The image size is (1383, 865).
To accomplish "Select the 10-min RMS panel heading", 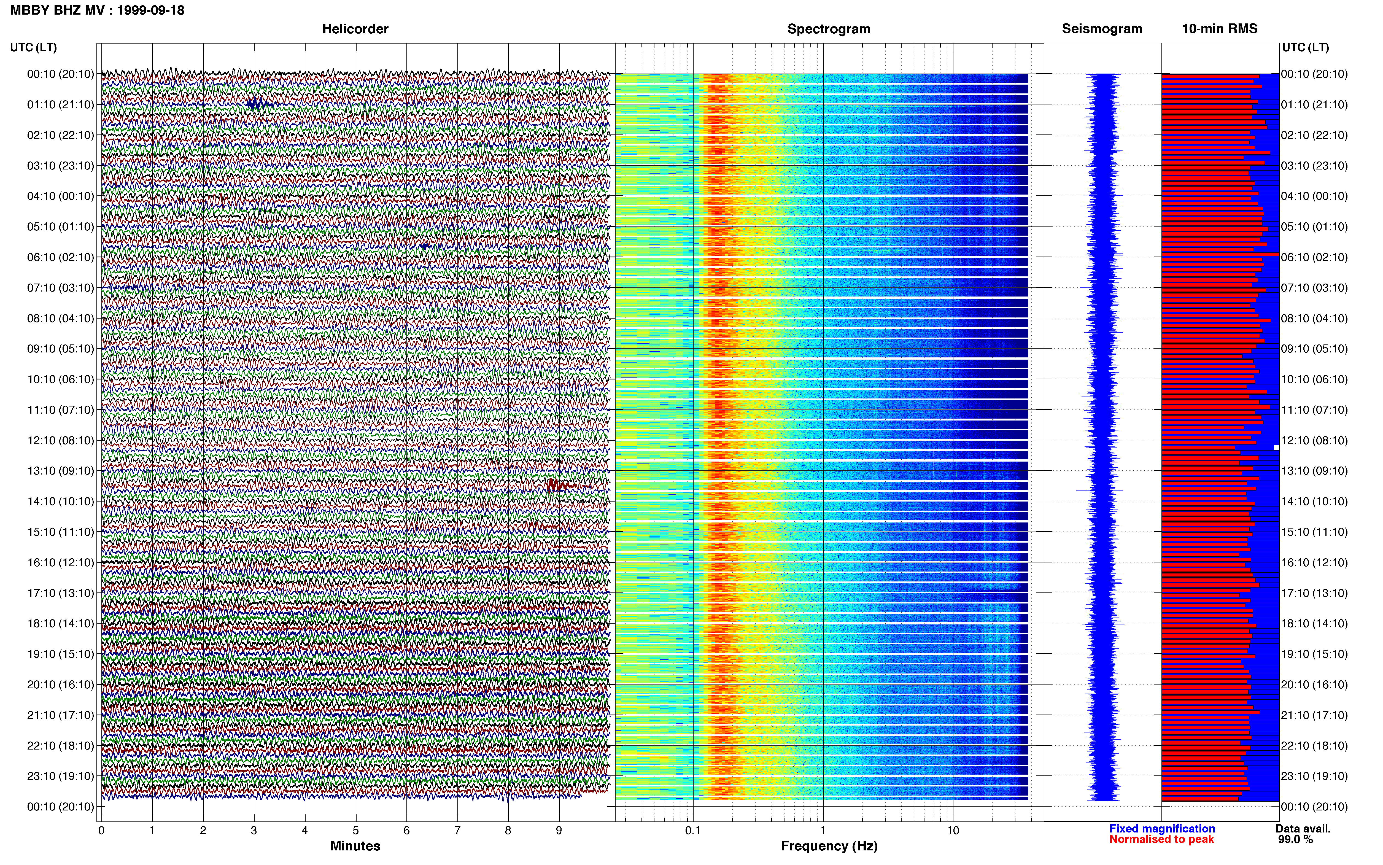I will [x=1219, y=29].
